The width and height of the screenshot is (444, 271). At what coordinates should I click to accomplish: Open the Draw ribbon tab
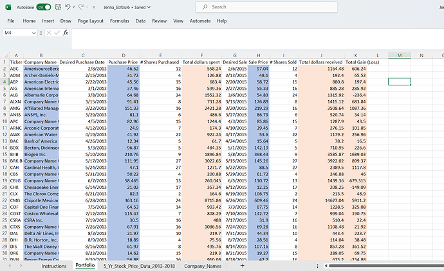(66, 21)
